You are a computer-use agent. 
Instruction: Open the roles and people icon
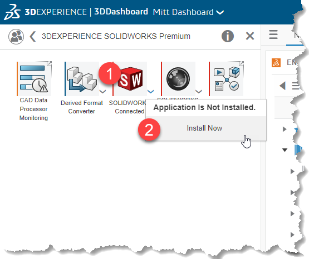coord(16,37)
